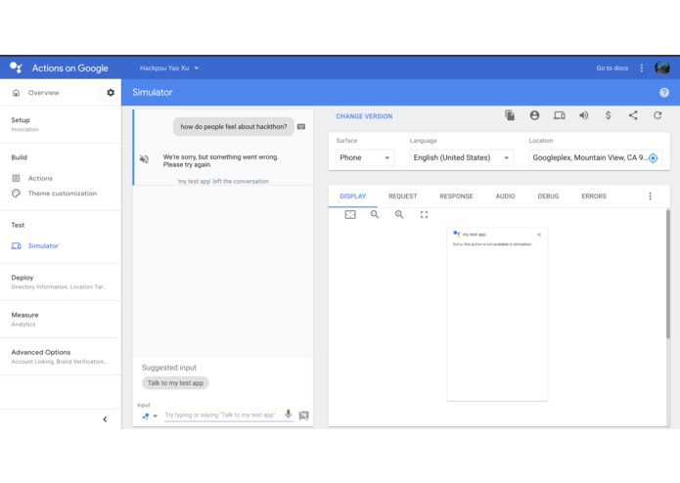Click the CHANGE VERSION button
This screenshot has width=680, height=483.
pyautogui.click(x=364, y=116)
